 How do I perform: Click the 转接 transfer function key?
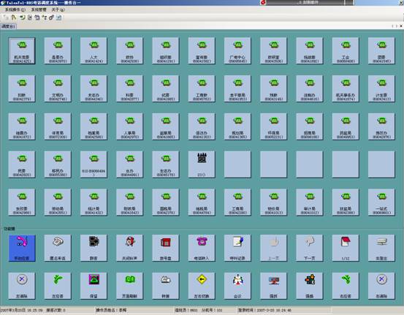click(166, 286)
